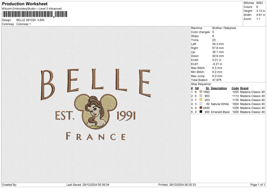The width and height of the screenshot is (267, 188).
Task: Click the Min Stitch value 0.2 mm
Action: click(x=217, y=72)
